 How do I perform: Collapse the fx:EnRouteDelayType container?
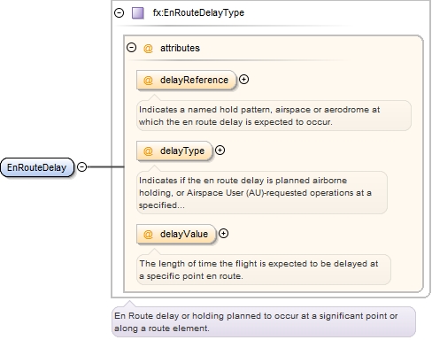(x=119, y=12)
